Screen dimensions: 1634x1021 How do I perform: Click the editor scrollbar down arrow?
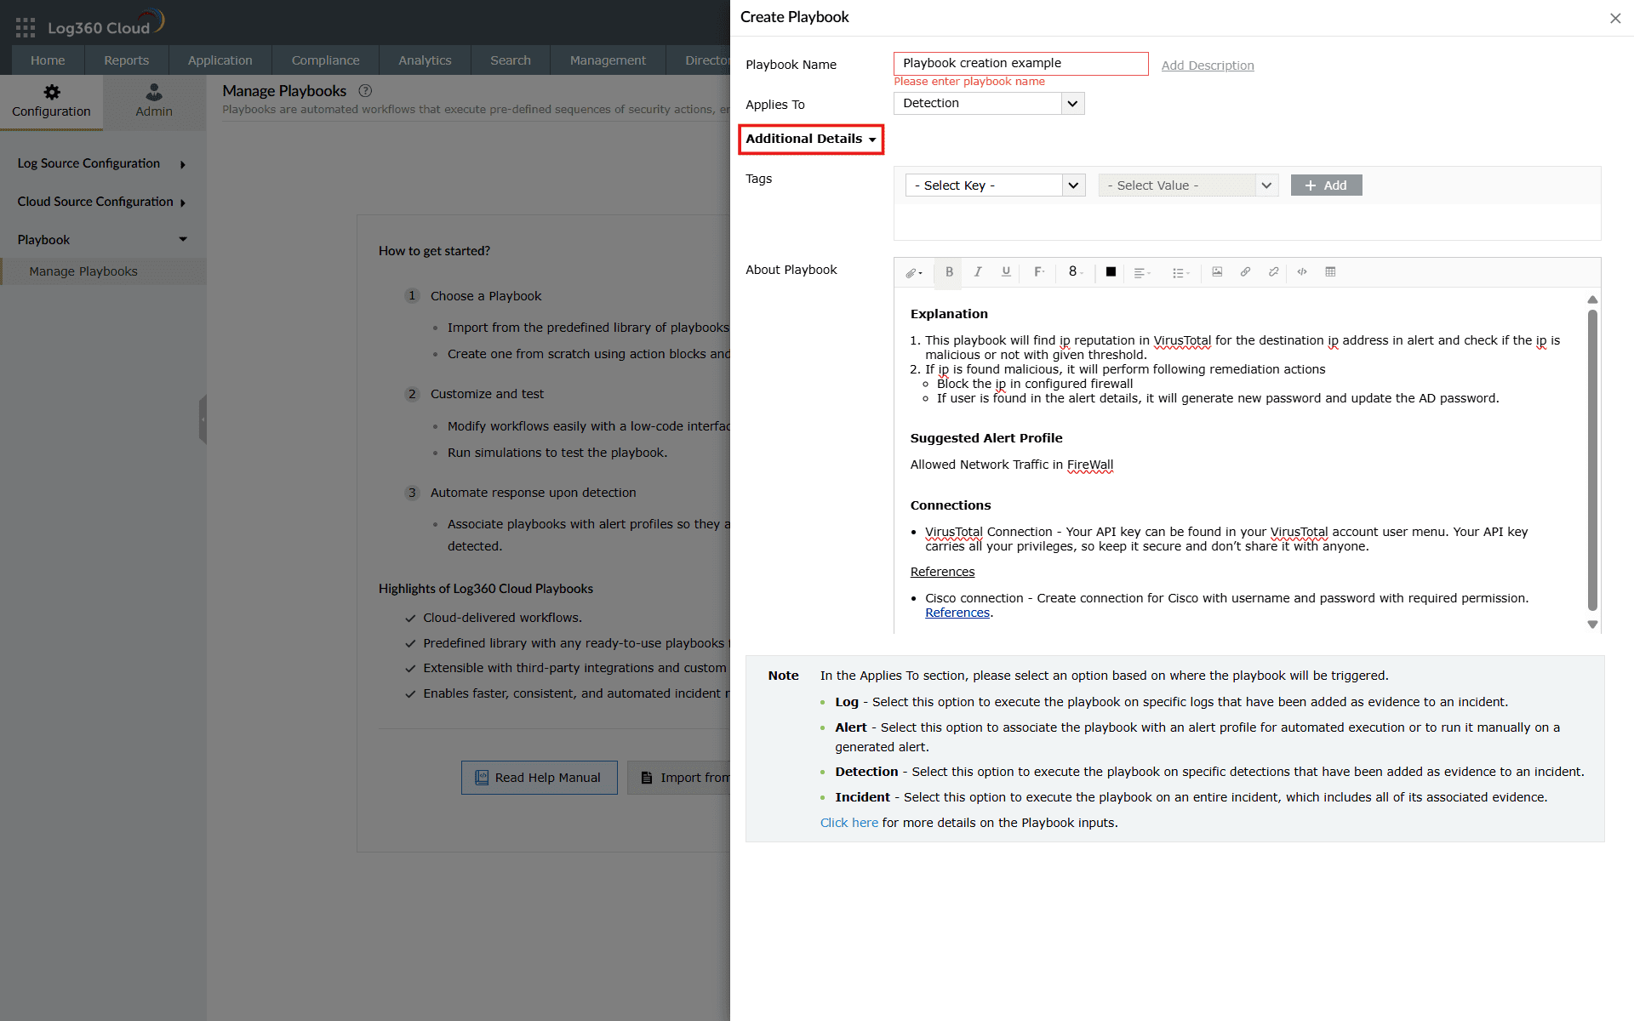[1592, 625]
